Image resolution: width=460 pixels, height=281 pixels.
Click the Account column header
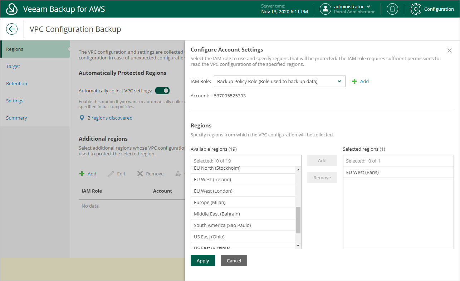[162, 191]
